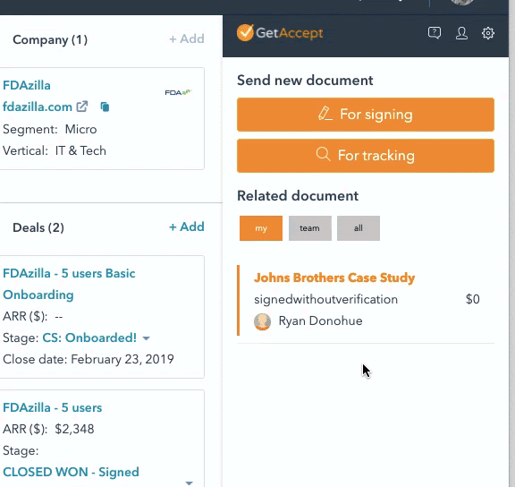Click the Related document heading

(x=298, y=196)
